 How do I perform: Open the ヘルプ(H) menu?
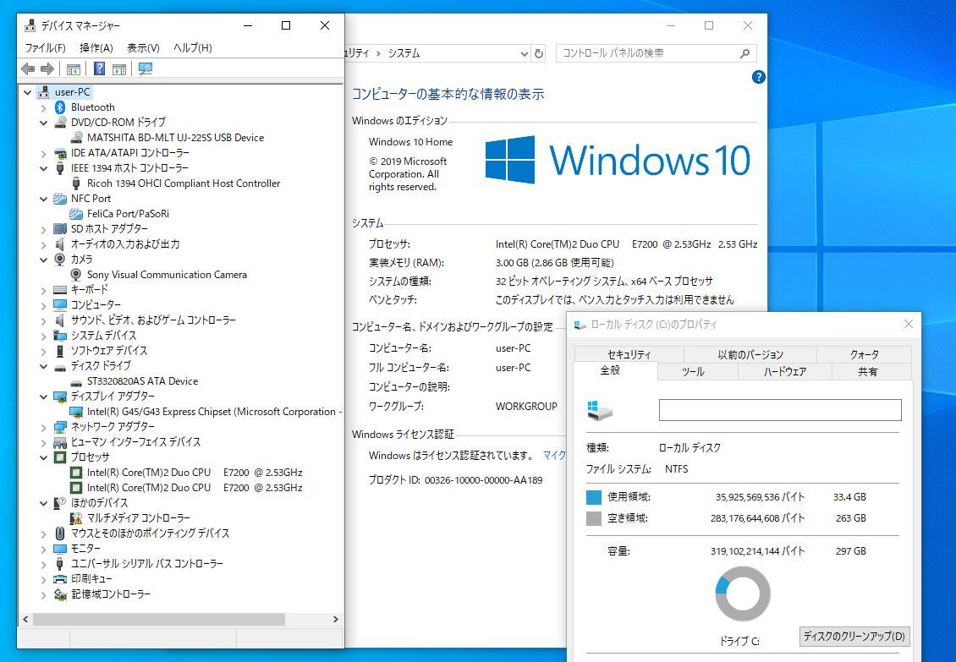193,47
